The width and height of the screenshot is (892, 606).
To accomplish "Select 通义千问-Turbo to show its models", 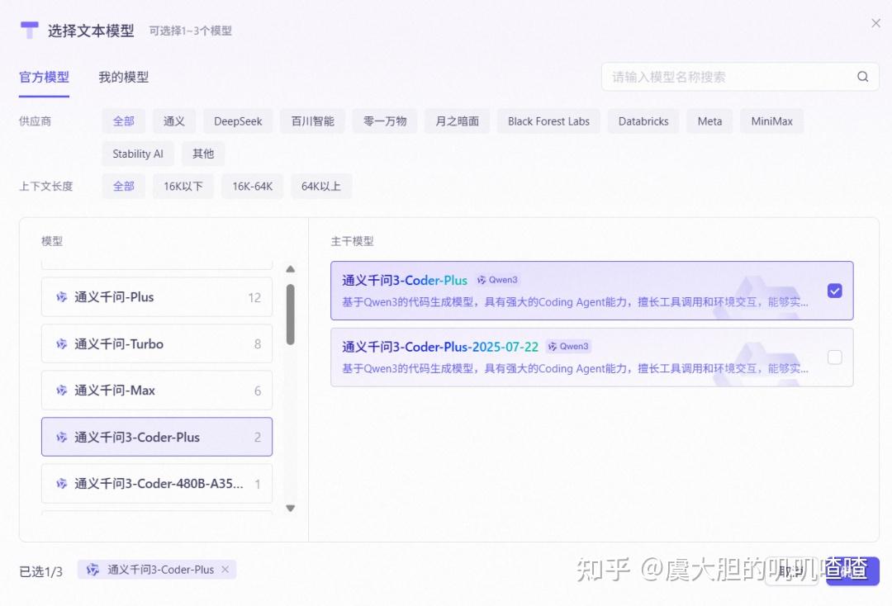I will coord(157,343).
